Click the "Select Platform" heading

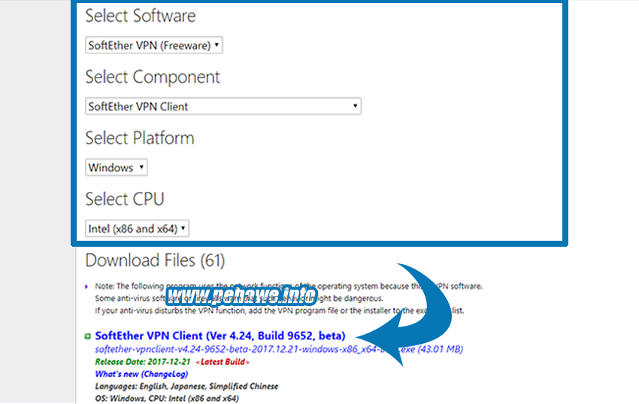point(139,138)
